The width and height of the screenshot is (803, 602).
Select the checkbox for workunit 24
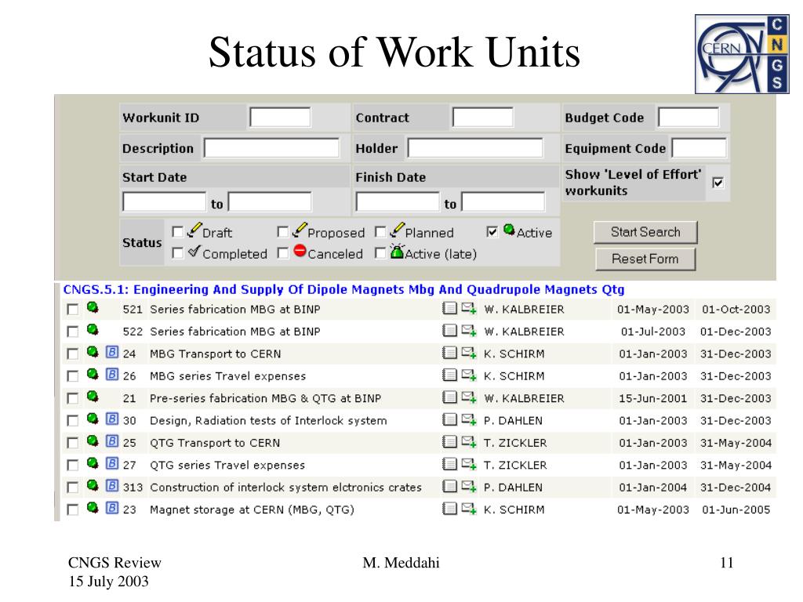73,354
